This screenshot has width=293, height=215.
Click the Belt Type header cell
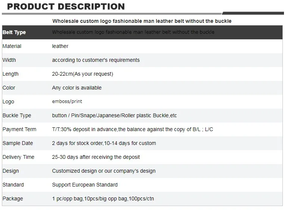pos(14,32)
